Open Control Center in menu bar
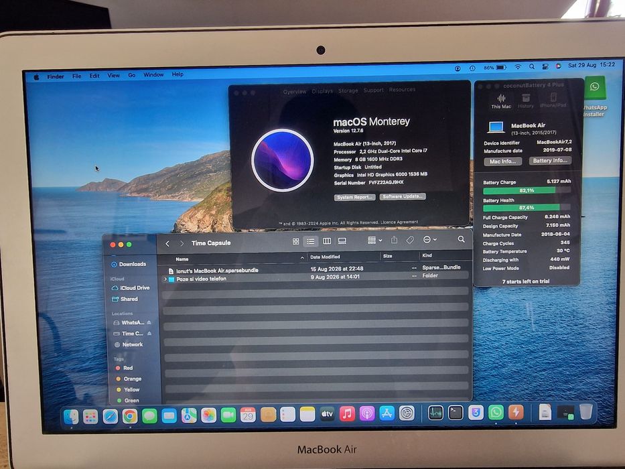 click(x=545, y=66)
